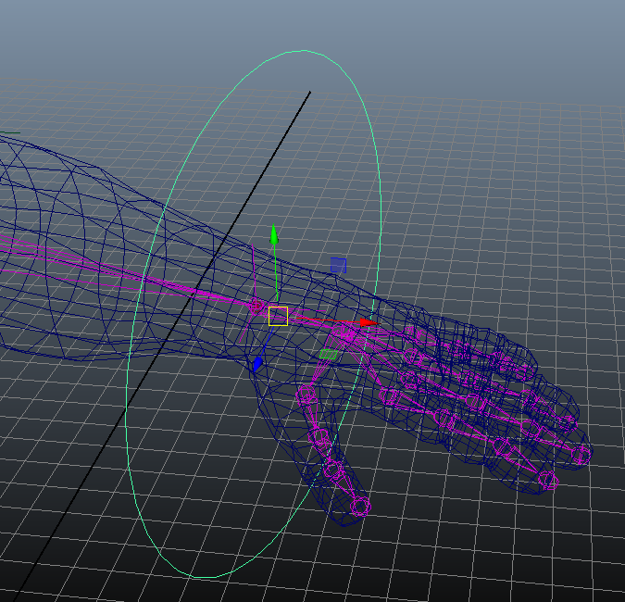The height and width of the screenshot is (602, 625).
Task: Click the blue plane handle square
Action: [338, 265]
